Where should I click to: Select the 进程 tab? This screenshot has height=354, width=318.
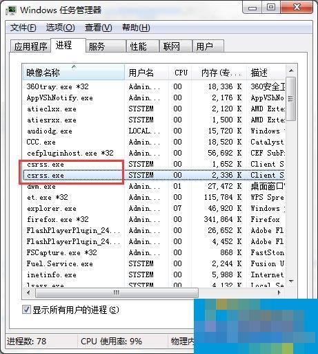point(68,45)
